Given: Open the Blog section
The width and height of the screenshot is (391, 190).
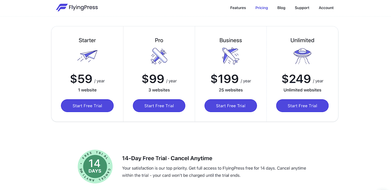Looking at the screenshot, I should 281,8.
